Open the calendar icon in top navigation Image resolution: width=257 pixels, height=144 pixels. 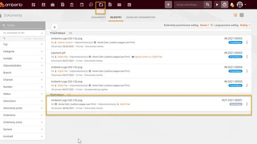pos(82,4)
